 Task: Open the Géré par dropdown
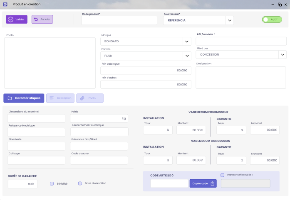[x=282, y=55]
